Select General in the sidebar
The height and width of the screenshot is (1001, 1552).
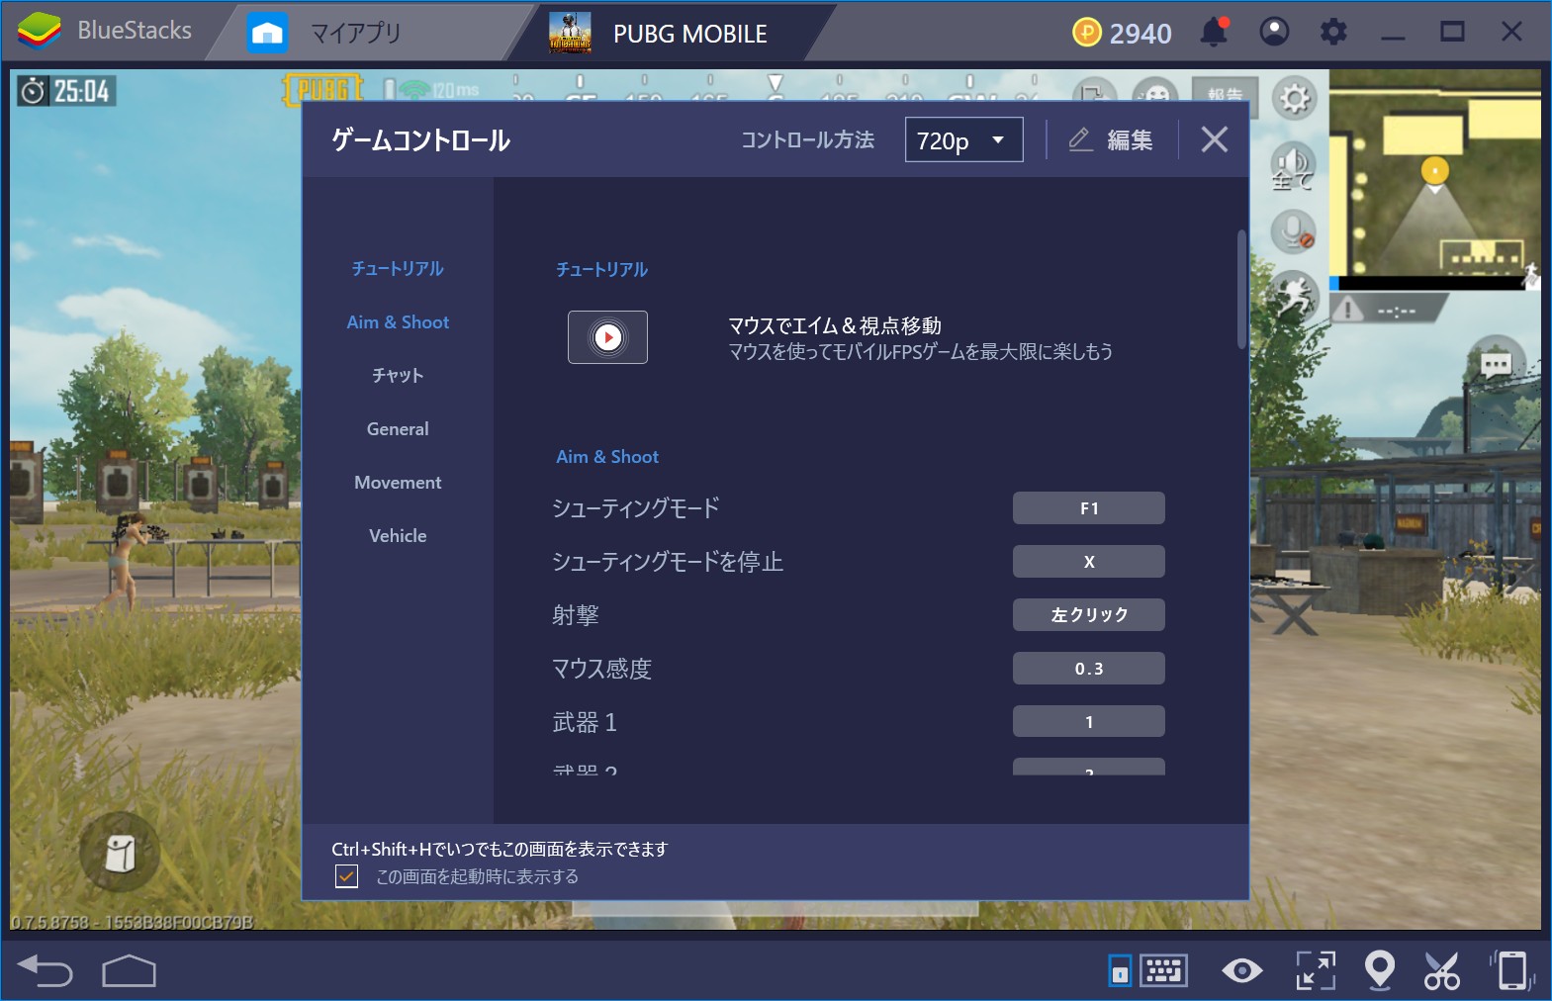398,428
